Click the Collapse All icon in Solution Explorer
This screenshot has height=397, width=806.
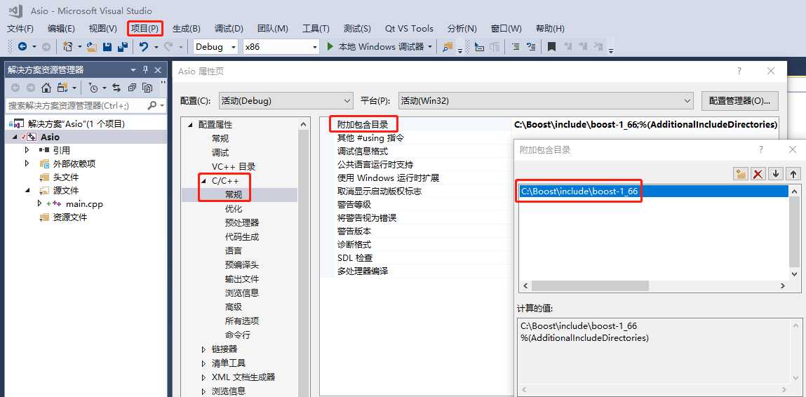pos(132,88)
